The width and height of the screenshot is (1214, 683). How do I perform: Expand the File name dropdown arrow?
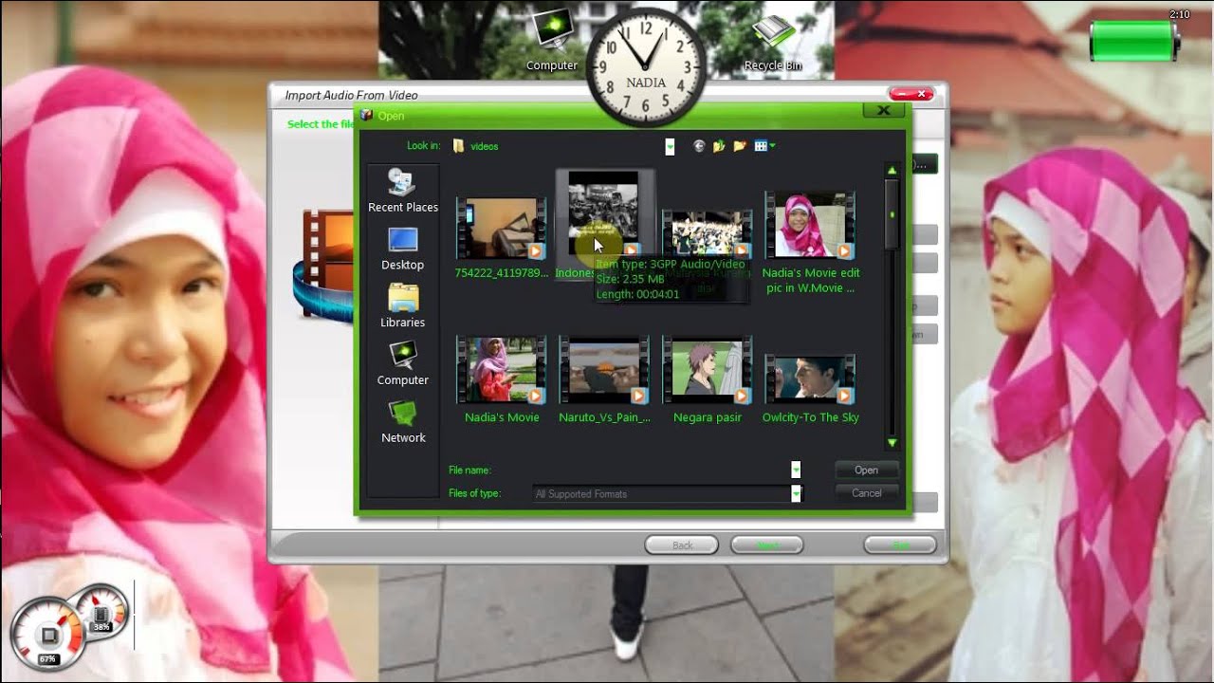[796, 470]
